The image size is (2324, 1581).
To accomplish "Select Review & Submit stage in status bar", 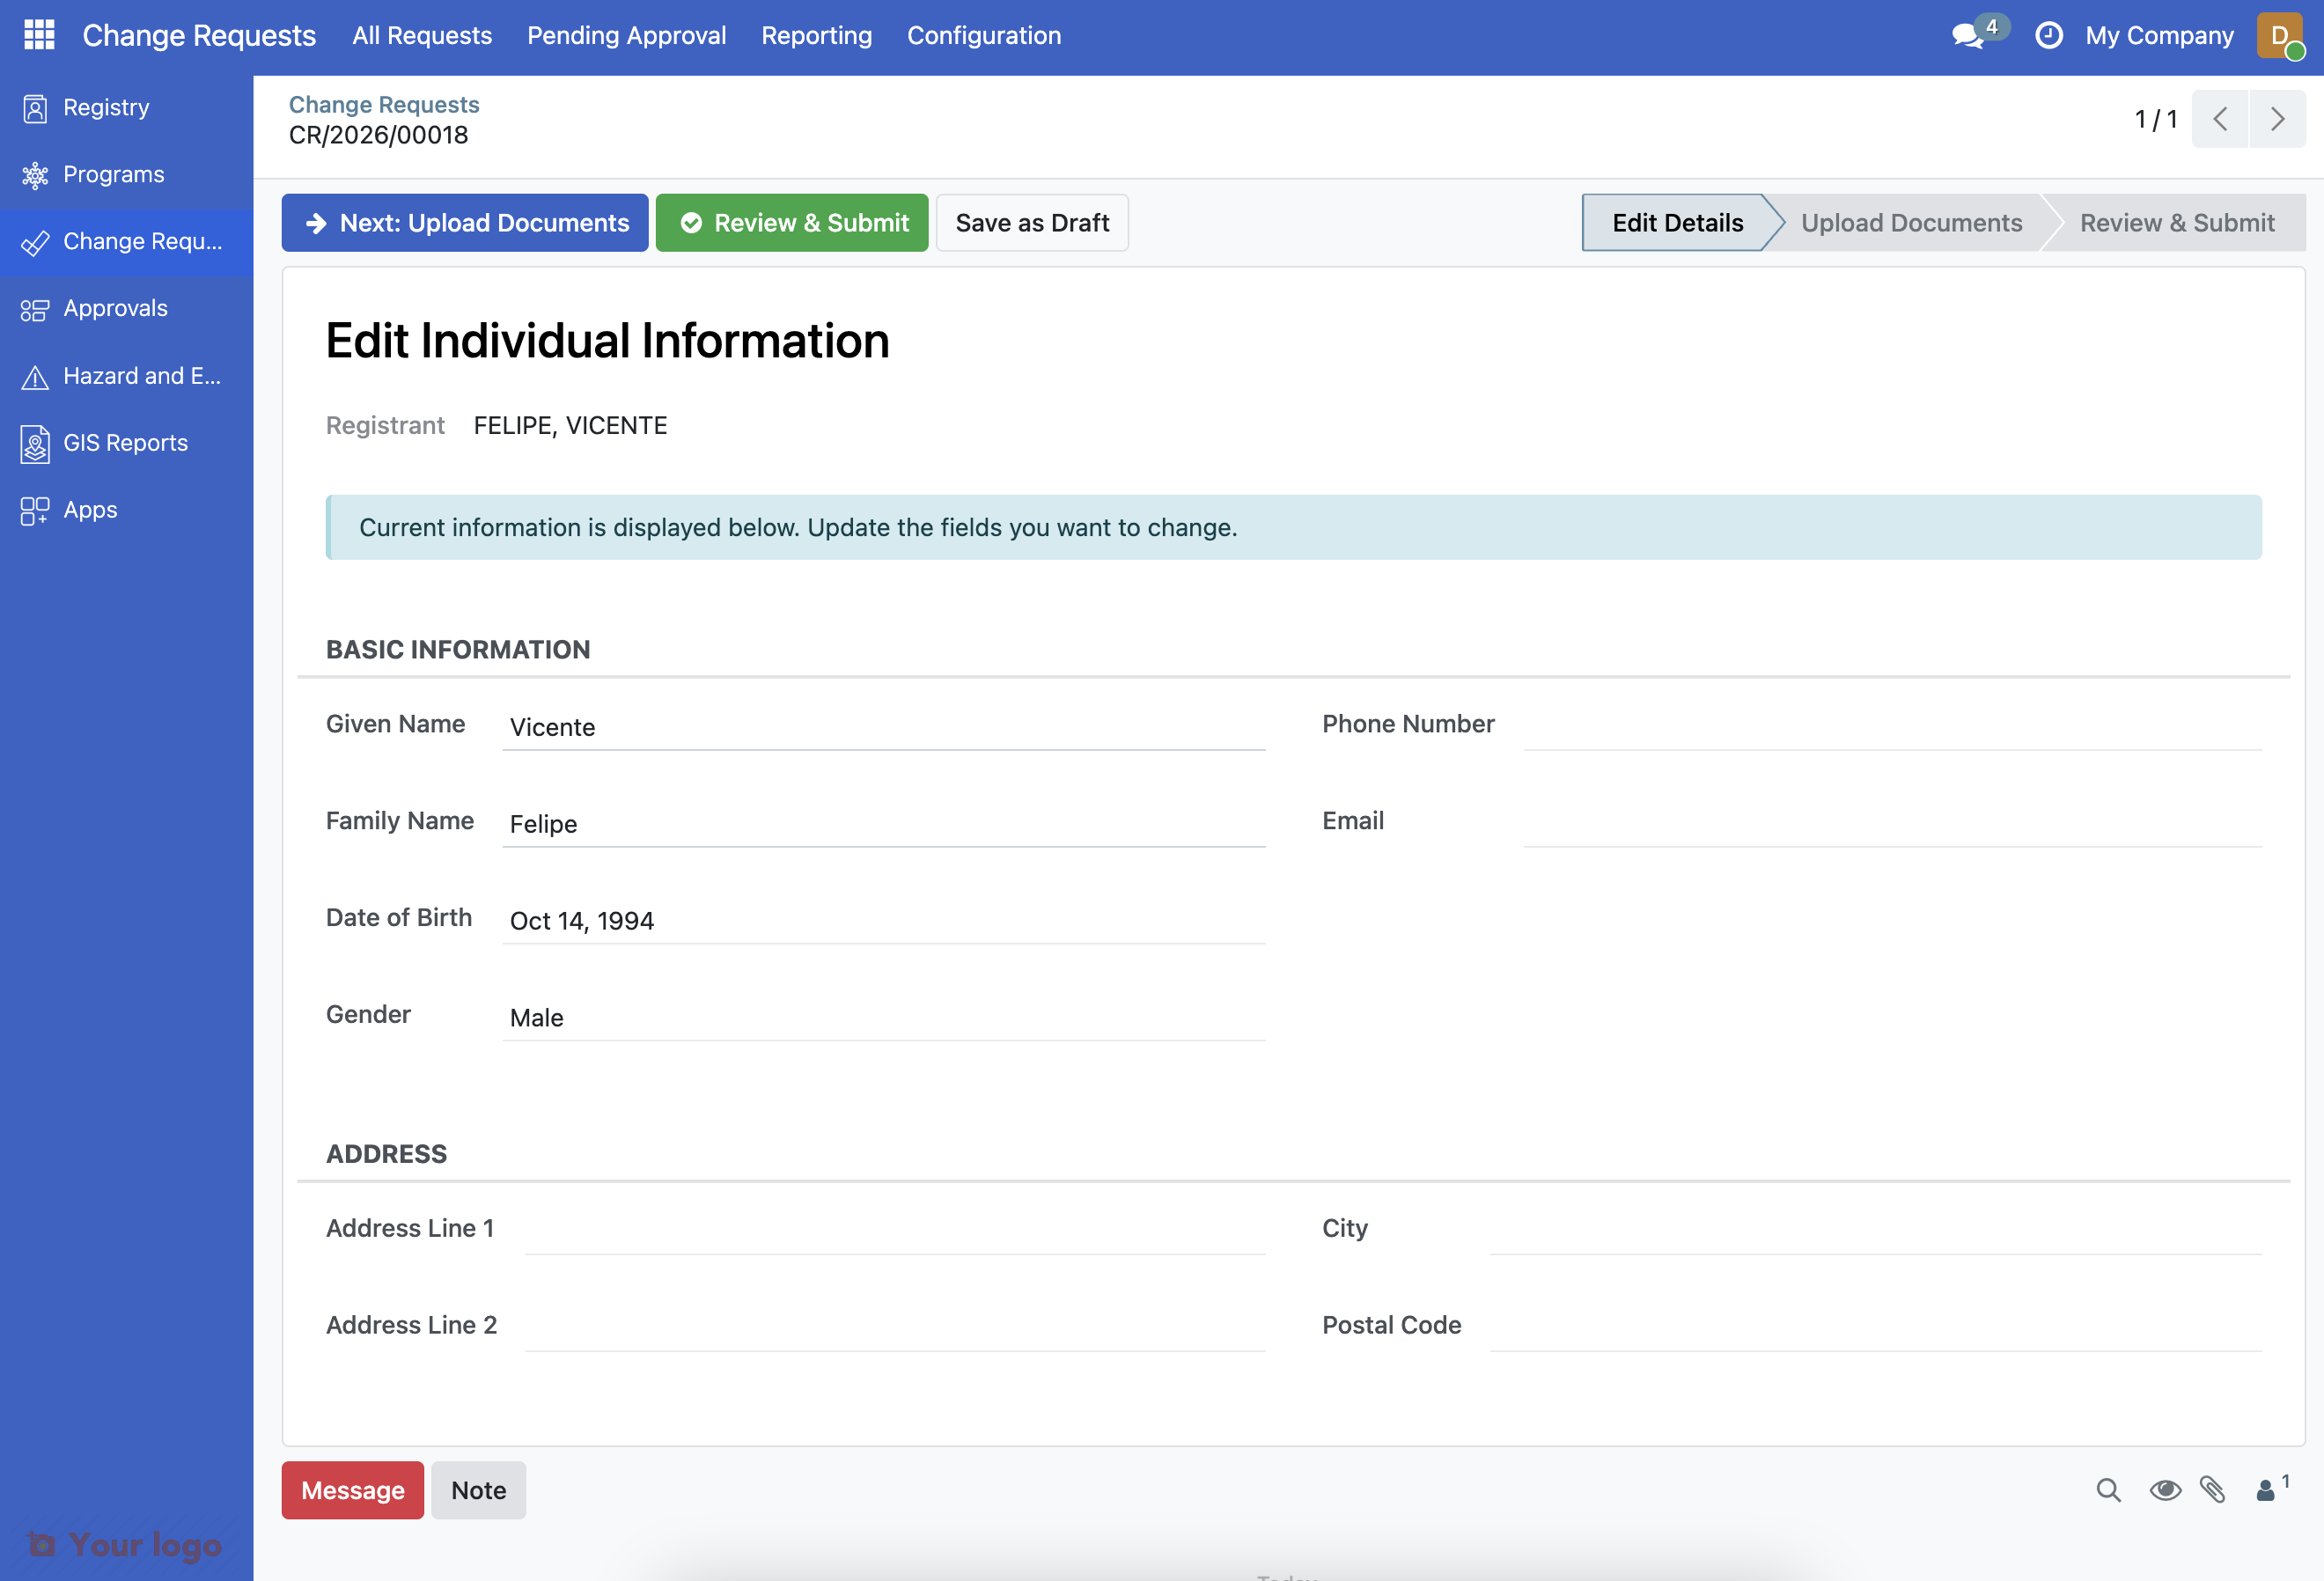I will point(2177,223).
